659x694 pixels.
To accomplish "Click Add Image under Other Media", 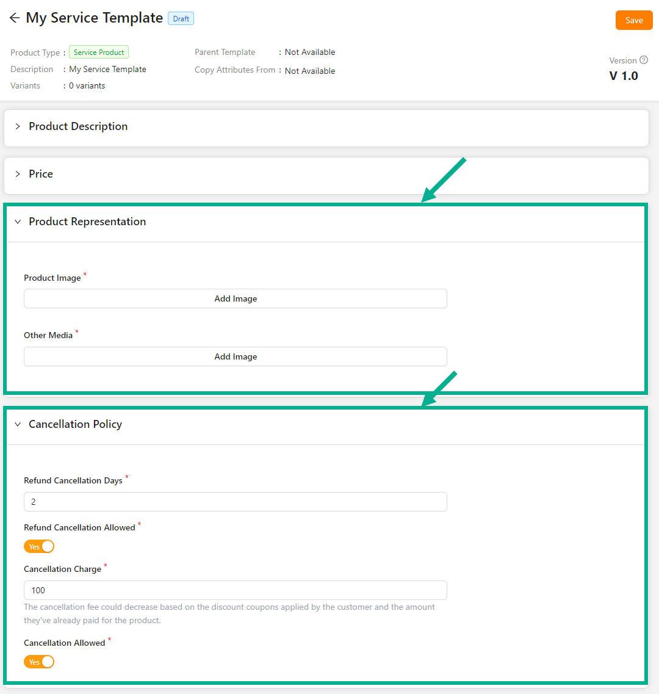I will pyautogui.click(x=236, y=356).
